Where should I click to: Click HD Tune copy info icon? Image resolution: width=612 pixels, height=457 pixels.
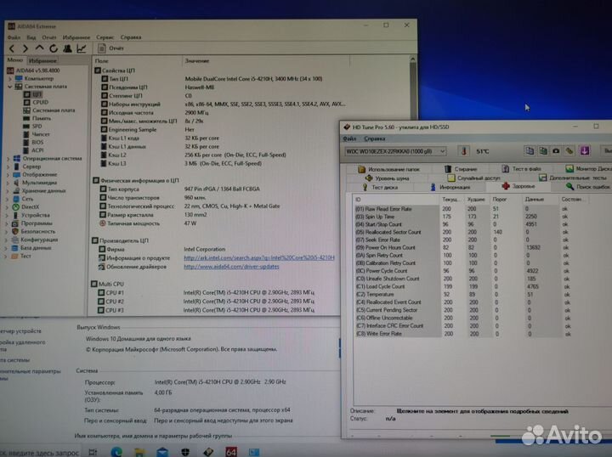(x=530, y=151)
